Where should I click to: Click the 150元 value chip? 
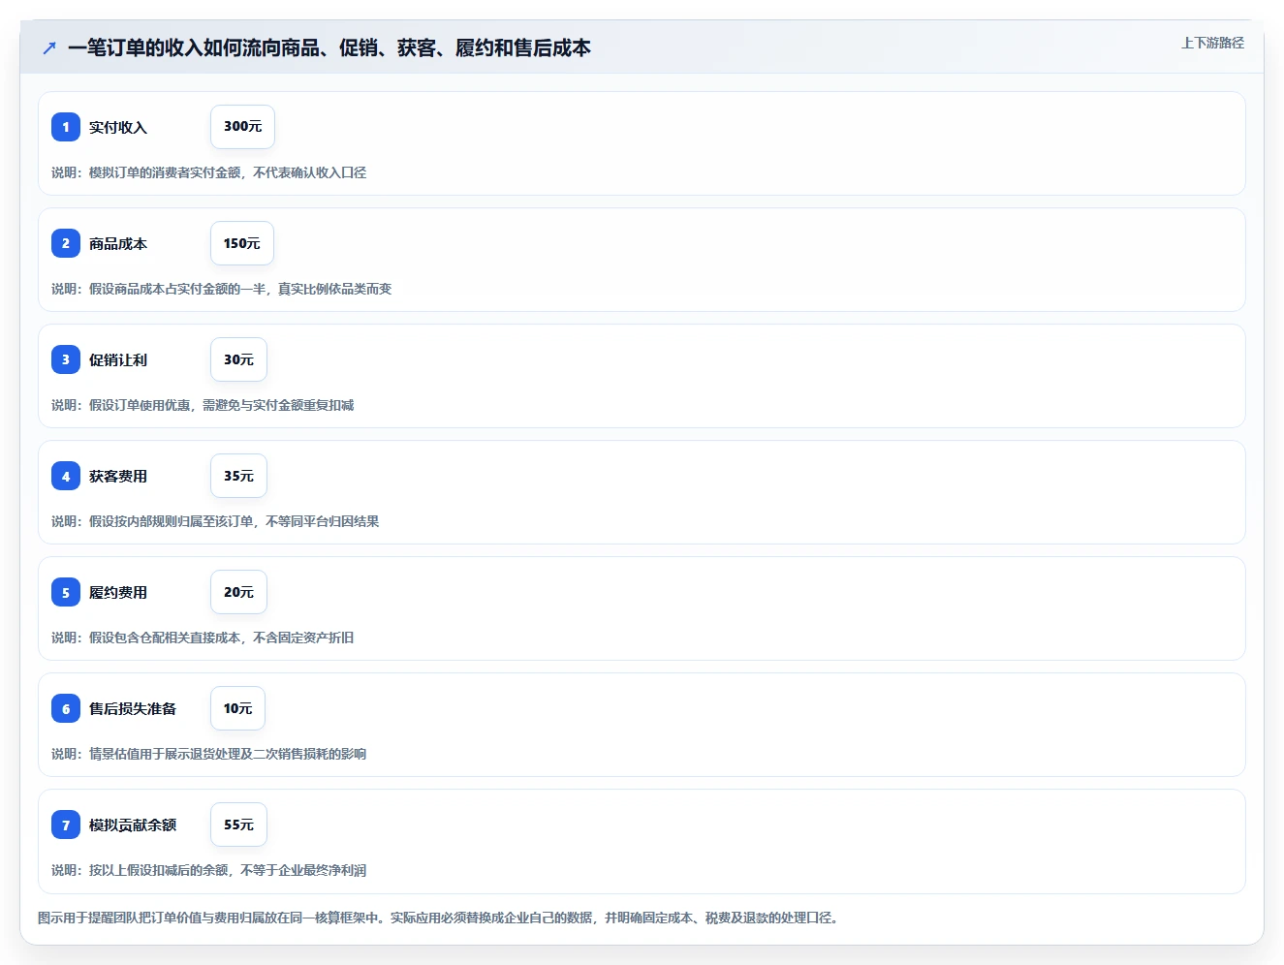[242, 243]
